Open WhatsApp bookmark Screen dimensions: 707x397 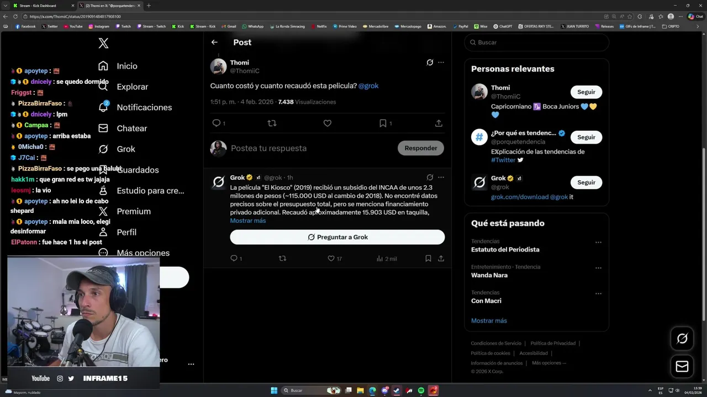click(252, 26)
